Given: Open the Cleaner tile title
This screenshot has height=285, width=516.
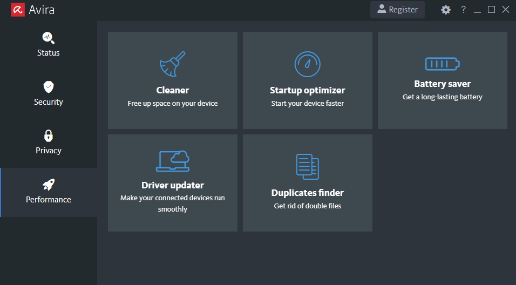Looking at the screenshot, I should pos(172,90).
